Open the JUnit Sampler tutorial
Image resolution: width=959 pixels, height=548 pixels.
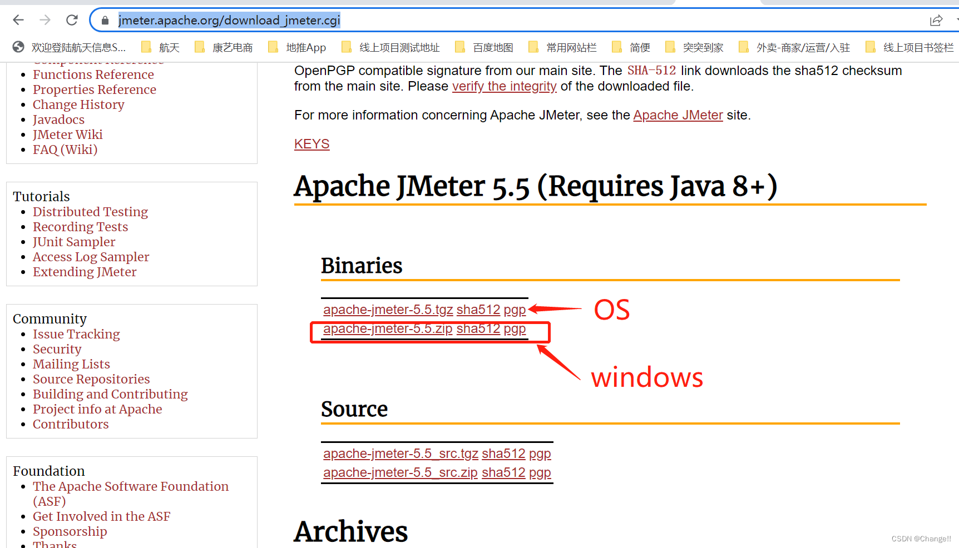click(x=74, y=242)
